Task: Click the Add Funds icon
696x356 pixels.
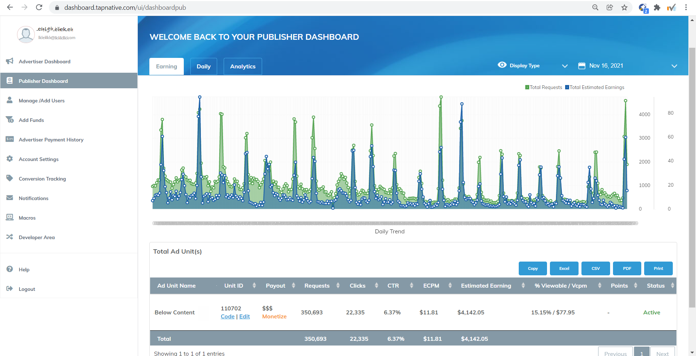Action: 10,120
